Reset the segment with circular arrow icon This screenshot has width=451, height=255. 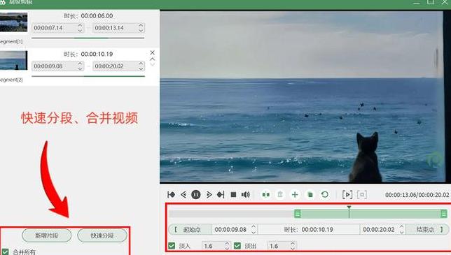point(325,195)
